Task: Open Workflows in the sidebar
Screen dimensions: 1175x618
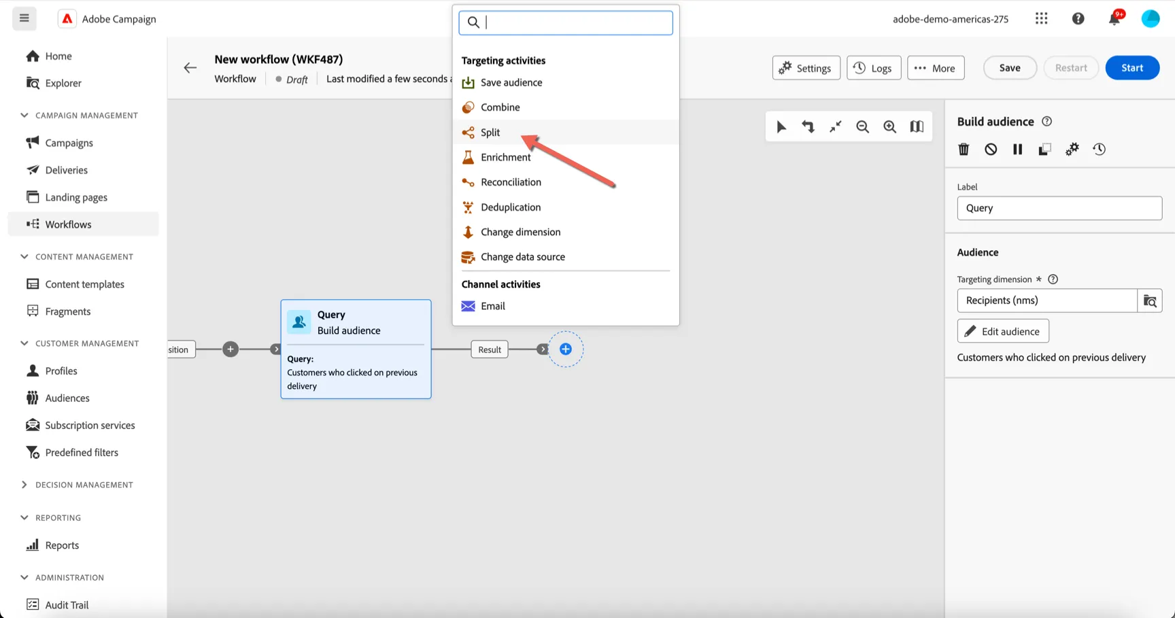Action: click(x=83, y=224)
